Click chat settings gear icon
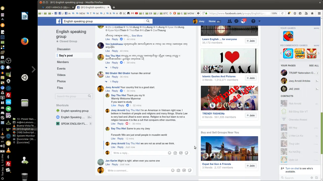This screenshot has width=323, height=181. [312, 178]
